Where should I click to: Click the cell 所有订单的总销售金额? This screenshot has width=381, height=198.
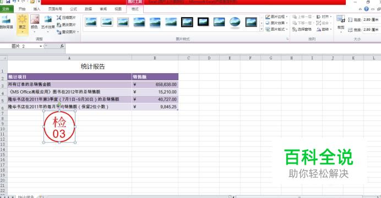pyautogui.click(x=69, y=85)
